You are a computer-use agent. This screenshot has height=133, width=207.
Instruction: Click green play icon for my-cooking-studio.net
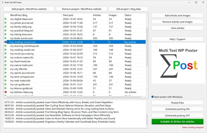click(5, 50)
